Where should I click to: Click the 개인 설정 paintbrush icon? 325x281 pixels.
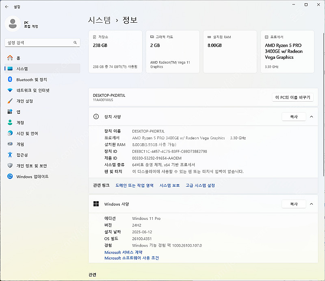point(10,101)
